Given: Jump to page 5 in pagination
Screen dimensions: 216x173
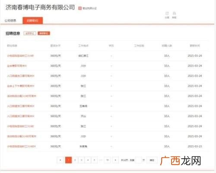Looking at the screenshot, I should [95, 160].
